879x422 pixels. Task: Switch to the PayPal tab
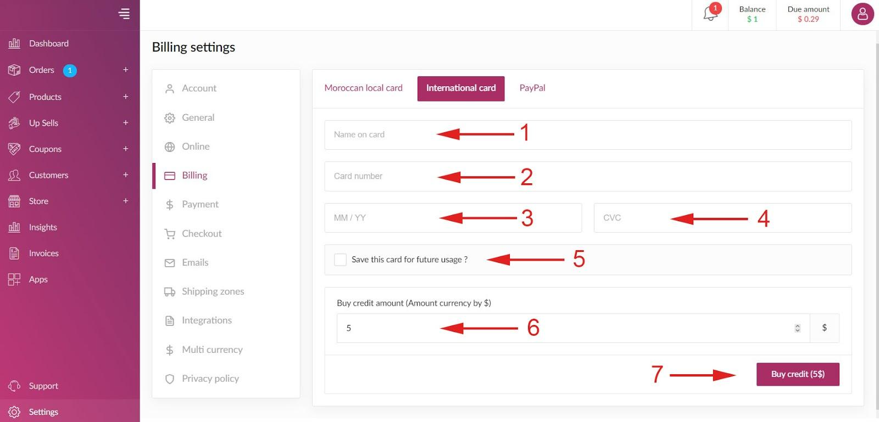[x=532, y=88]
